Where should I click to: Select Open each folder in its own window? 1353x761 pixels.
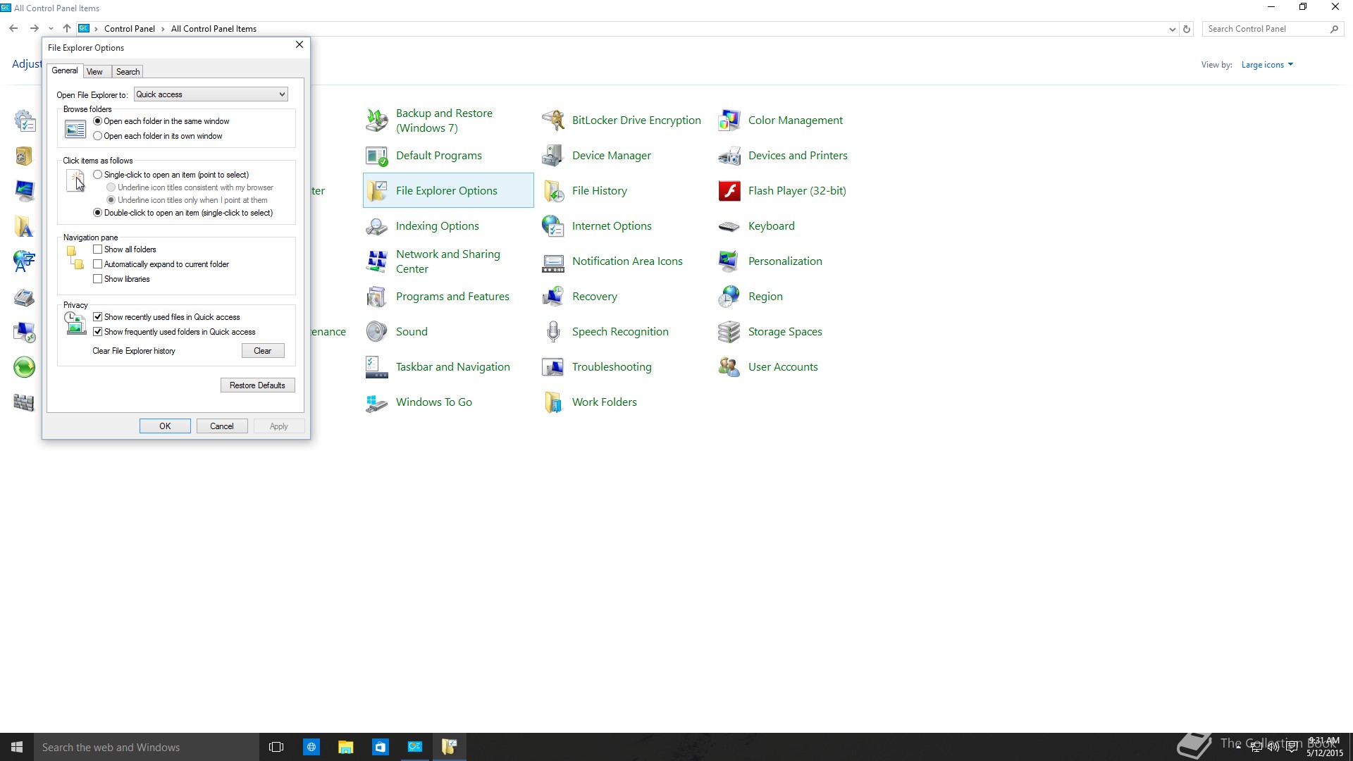tap(98, 136)
